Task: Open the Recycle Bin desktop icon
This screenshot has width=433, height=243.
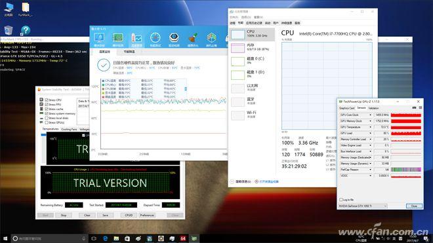Action: (9, 30)
